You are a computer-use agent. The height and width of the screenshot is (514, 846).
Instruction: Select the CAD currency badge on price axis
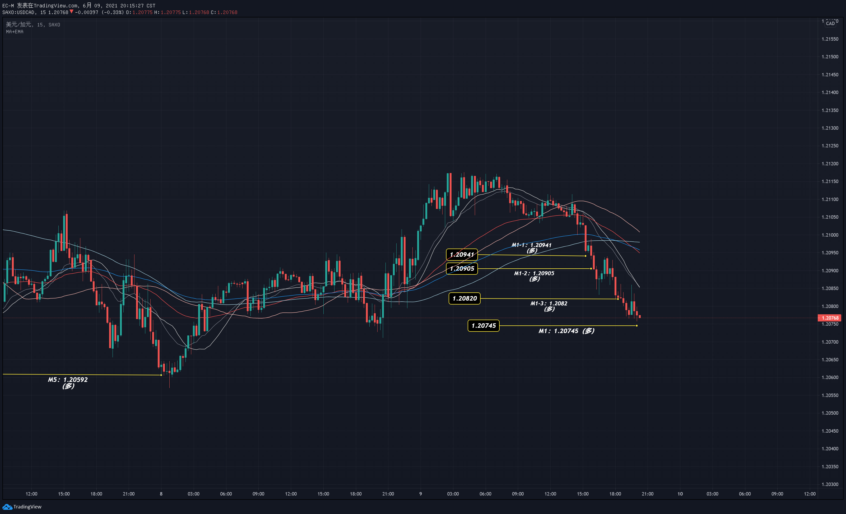pyautogui.click(x=830, y=23)
